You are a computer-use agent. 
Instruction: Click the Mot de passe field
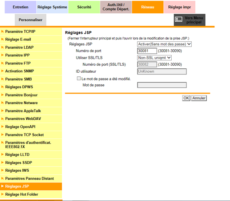pyautogui.click(x=162, y=85)
